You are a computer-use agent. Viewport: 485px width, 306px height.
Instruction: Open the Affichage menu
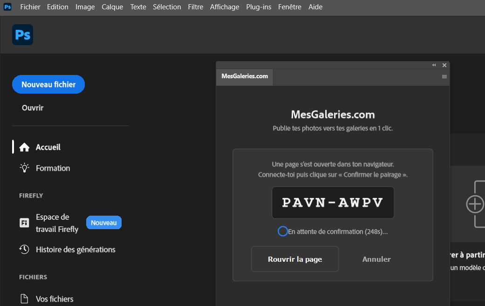(225, 7)
